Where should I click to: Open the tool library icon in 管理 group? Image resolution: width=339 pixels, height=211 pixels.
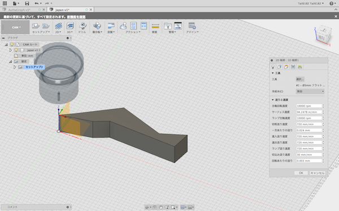click(x=168, y=26)
